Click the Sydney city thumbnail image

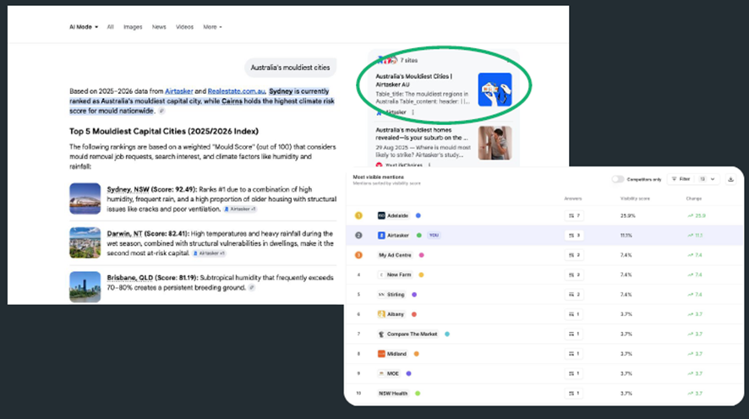[85, 199]
